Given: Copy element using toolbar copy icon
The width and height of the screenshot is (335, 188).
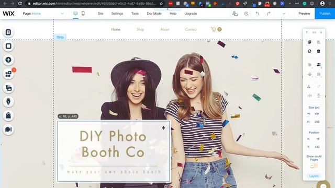Looking at the screenshot, I should 309,42.
